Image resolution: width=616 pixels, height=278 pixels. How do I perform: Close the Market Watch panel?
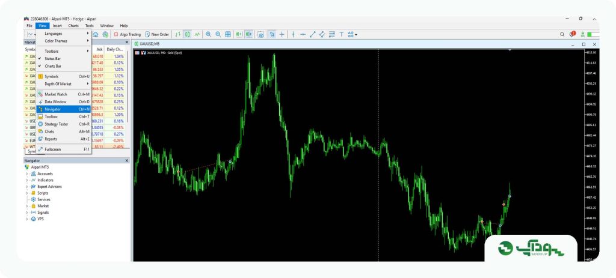pyautogui.click(x=126, y=42)
